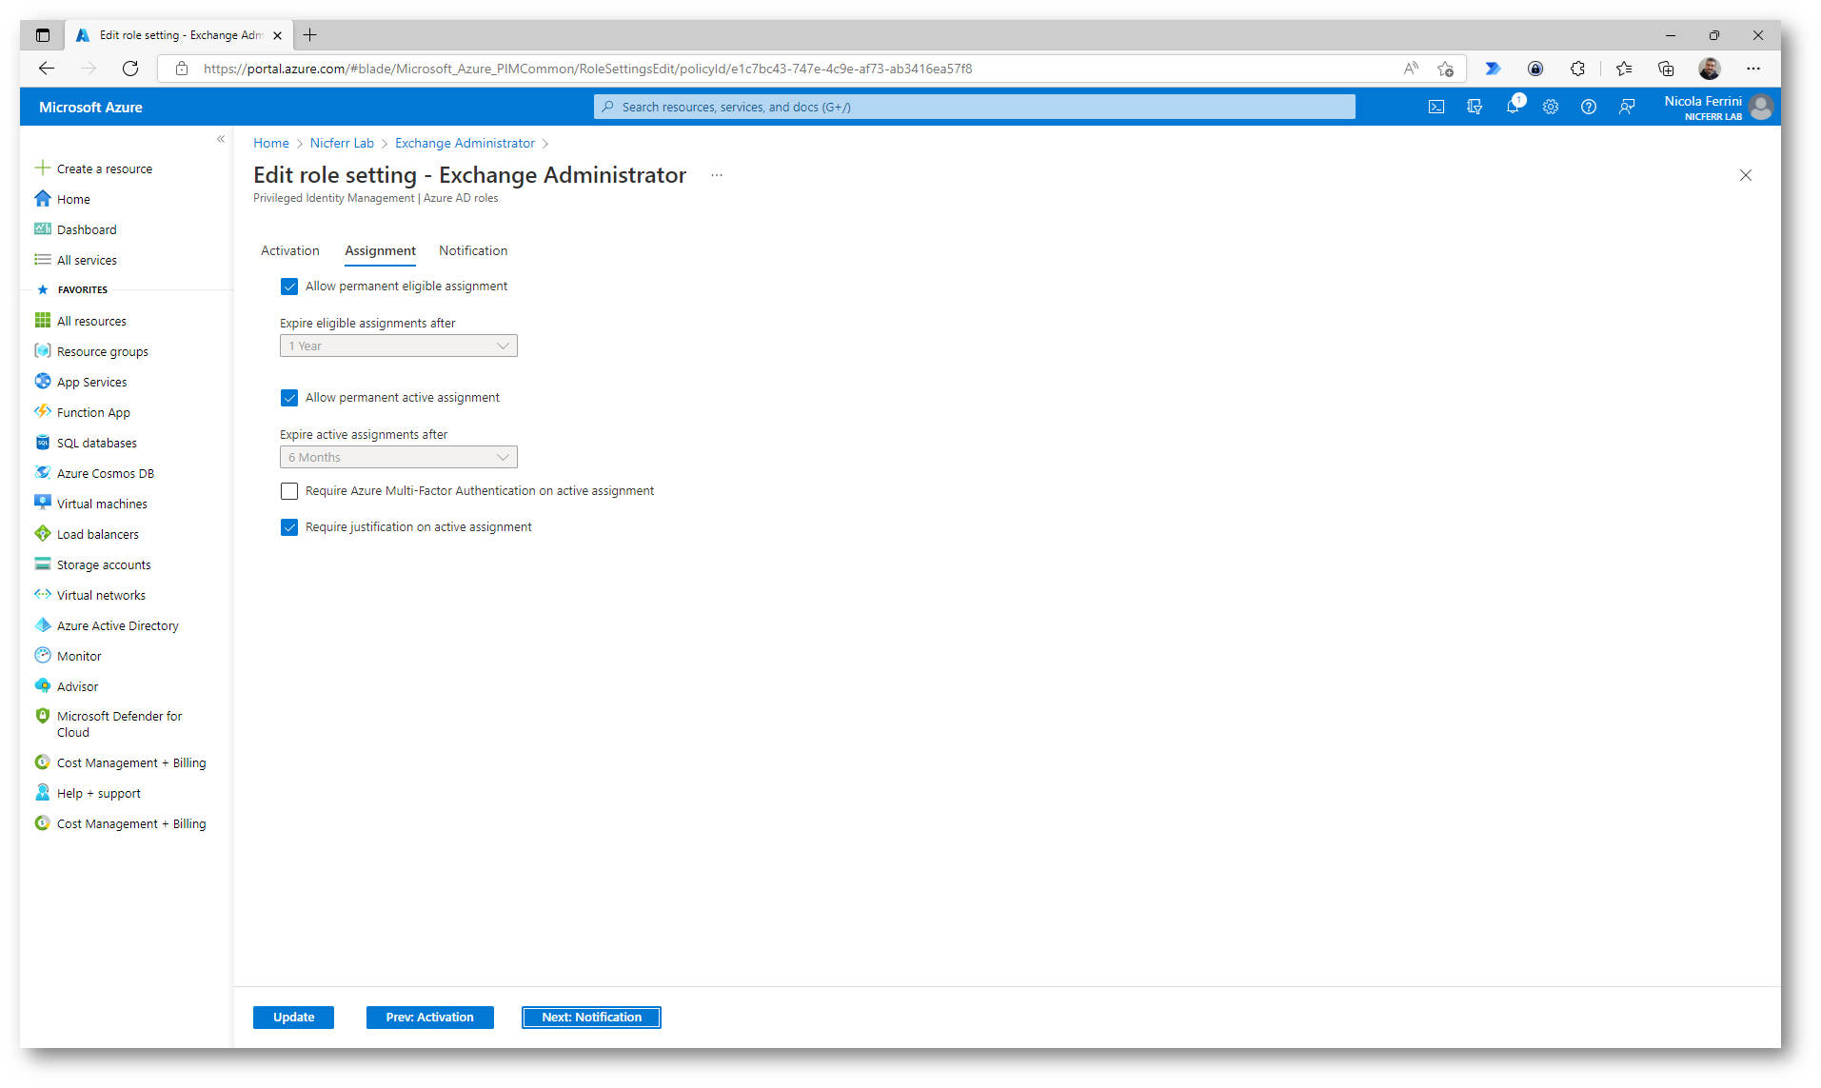
Task: Click the Virtual networks icon
Action: pyautogui.click(x=43, y=595)
